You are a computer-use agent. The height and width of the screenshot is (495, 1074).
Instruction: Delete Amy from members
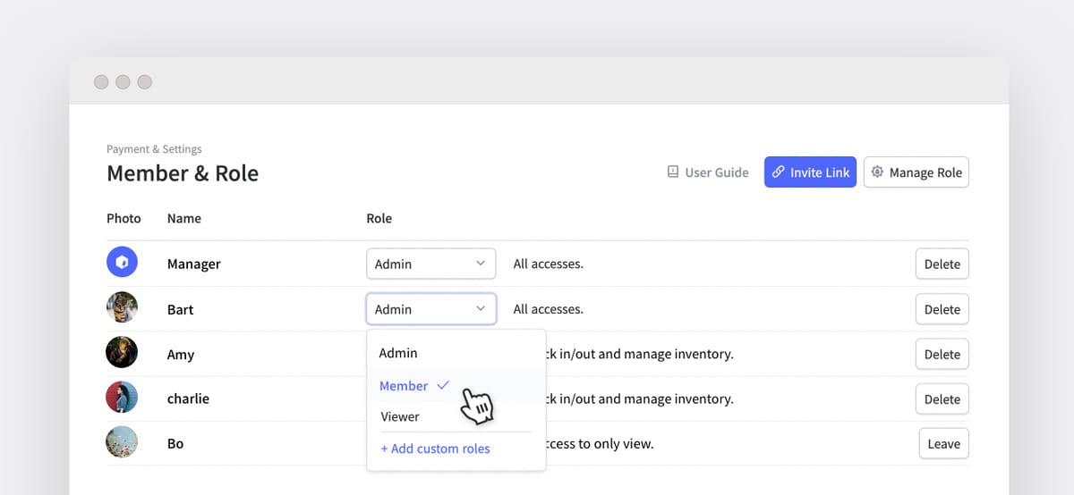point(942,354)
